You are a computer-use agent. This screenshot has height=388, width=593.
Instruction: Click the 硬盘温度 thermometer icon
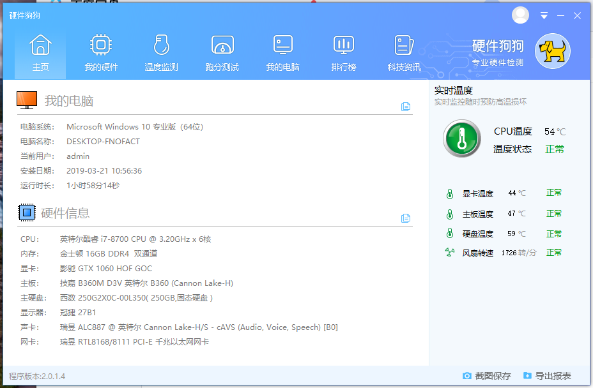(x=450, y=233)
